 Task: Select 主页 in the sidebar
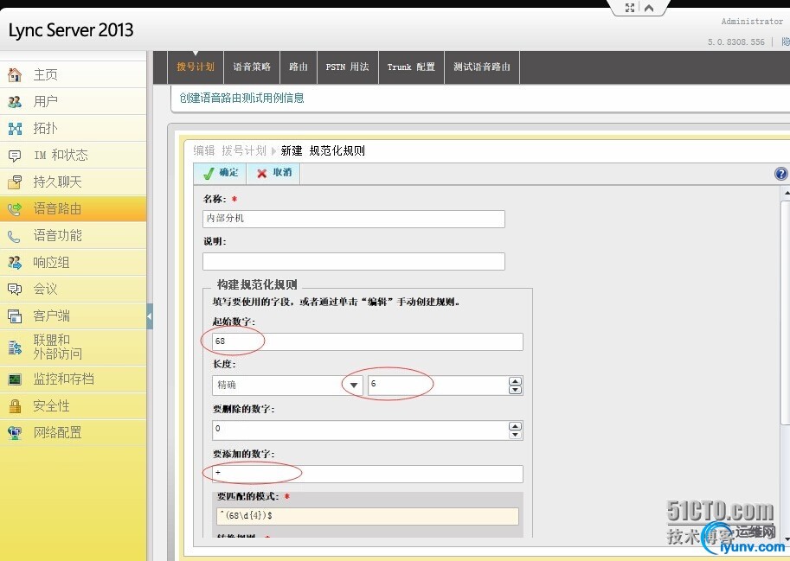tap(73, 75)
